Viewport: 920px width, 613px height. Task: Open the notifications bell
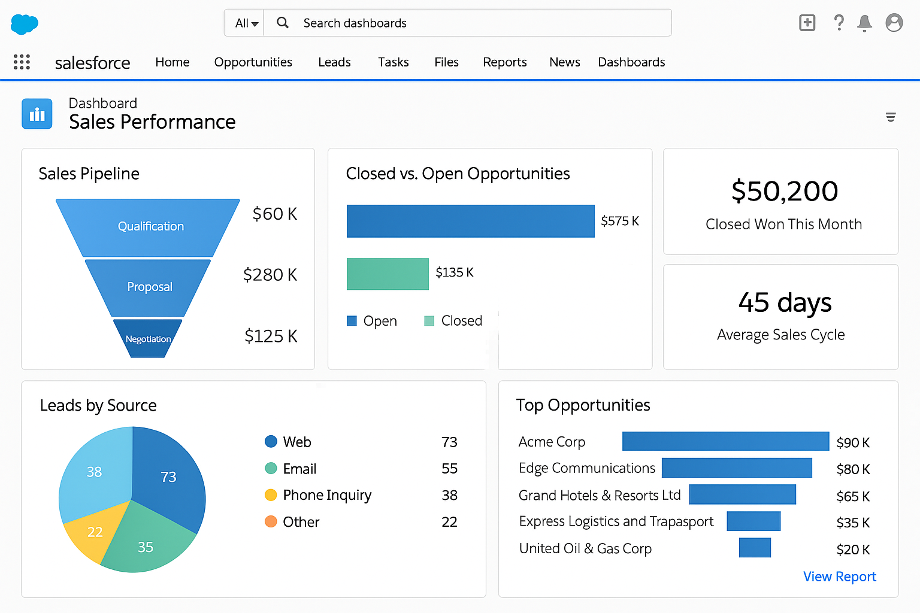point(864,23)
